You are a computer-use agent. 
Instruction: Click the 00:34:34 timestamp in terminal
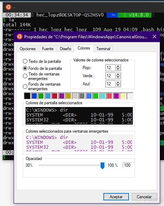[x=17, y=15]
